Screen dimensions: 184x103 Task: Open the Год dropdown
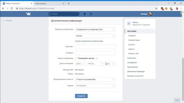110,64
